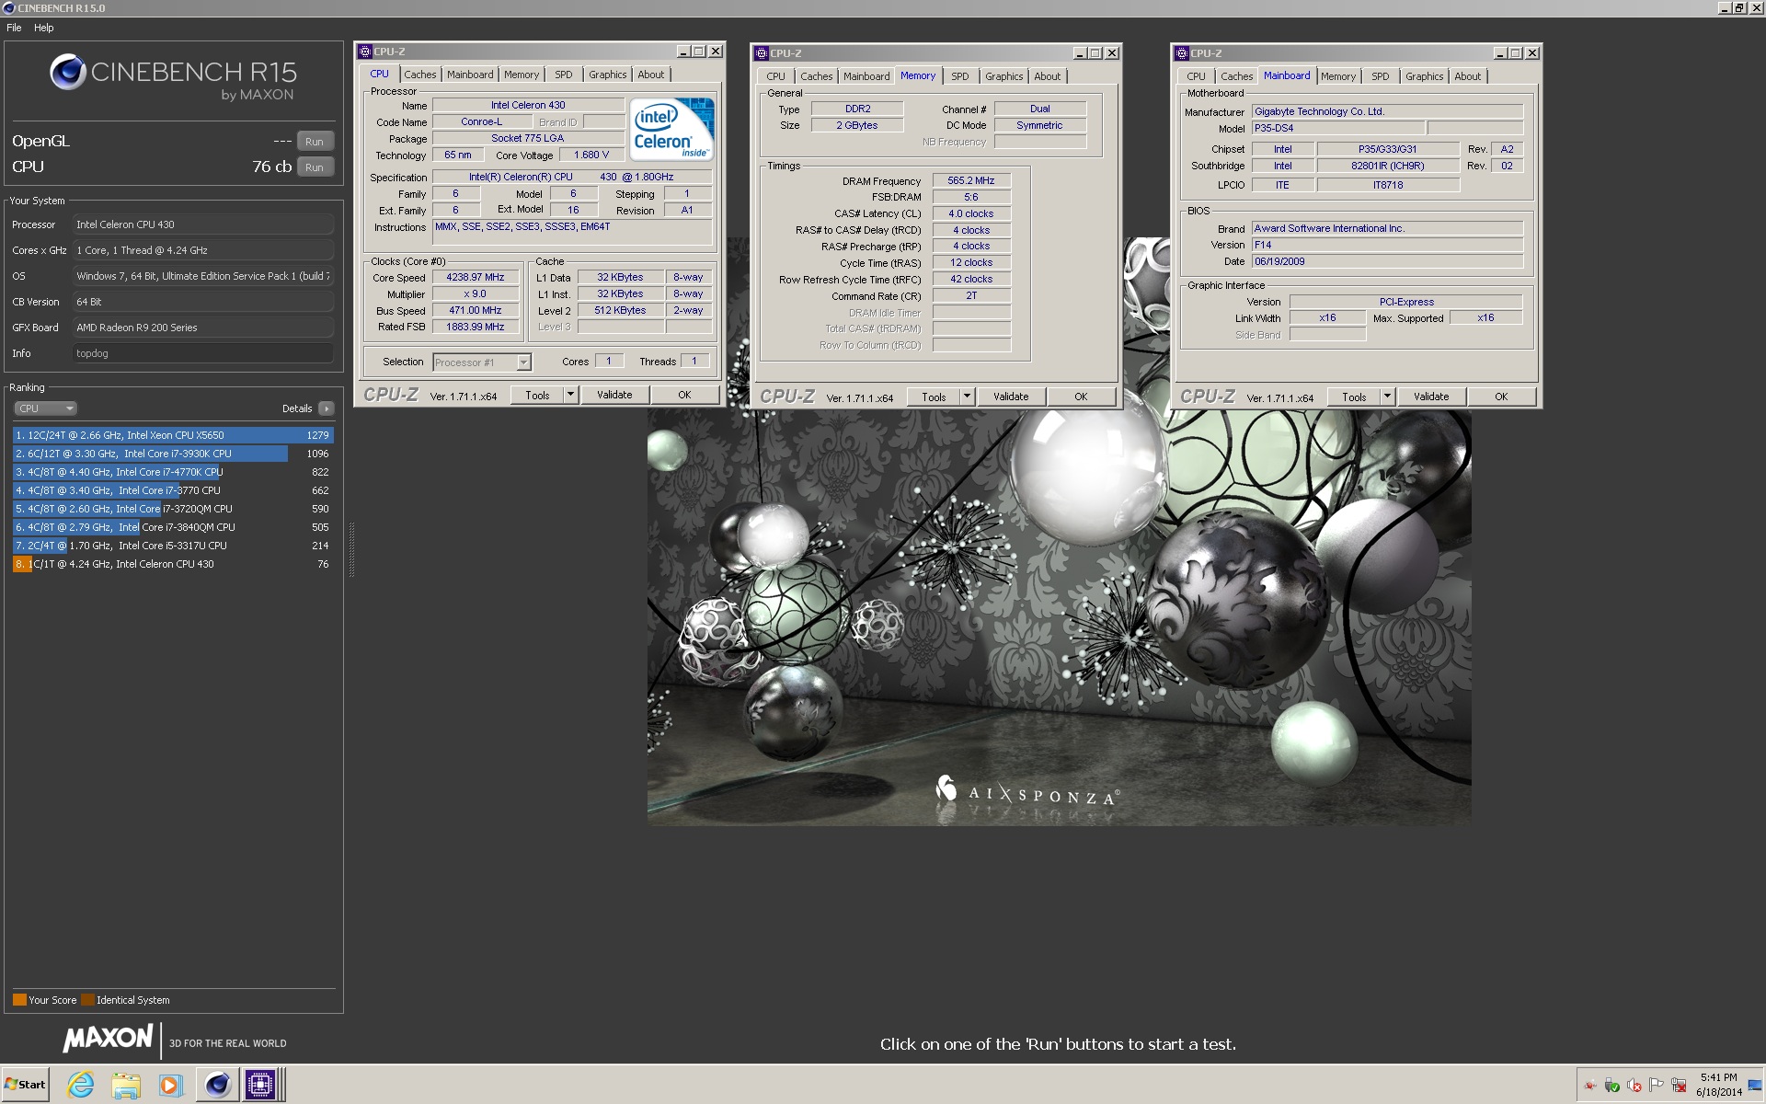Click Internet Explorer icon in taskbar

click(81, 1085)
